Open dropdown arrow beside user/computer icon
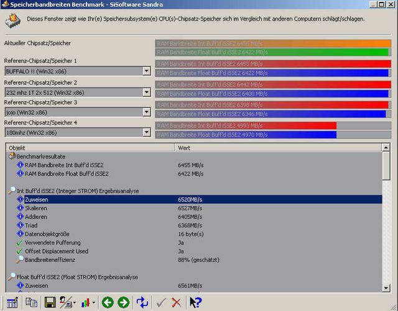This screenshot has width=398, height=311. 75,303
